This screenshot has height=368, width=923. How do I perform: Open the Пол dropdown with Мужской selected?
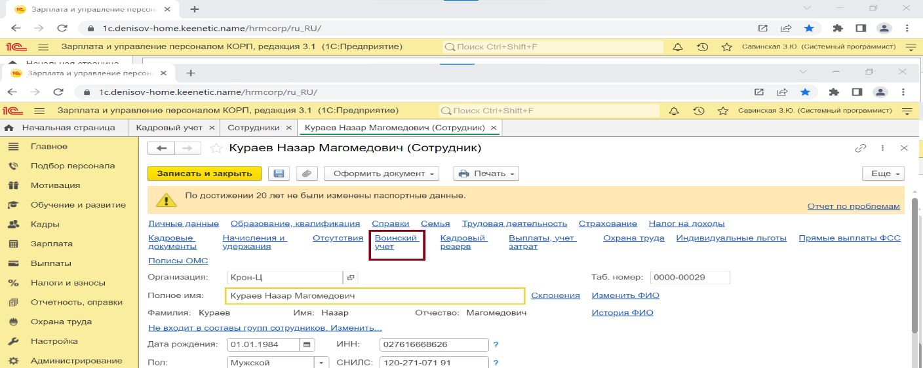coord(321,363)
